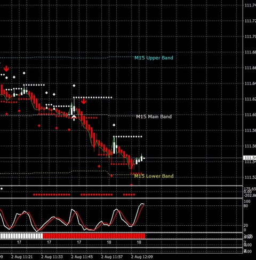
Task: Click the 2 Aug 12:09 time label
Action: point(142,257)
